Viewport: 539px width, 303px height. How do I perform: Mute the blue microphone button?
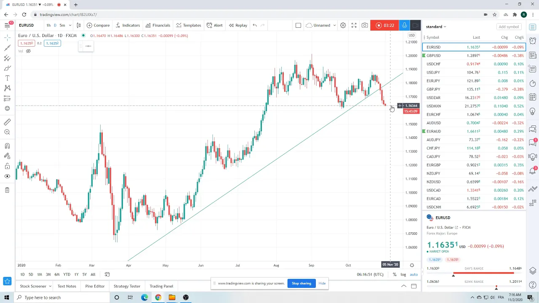click(404, 25)
